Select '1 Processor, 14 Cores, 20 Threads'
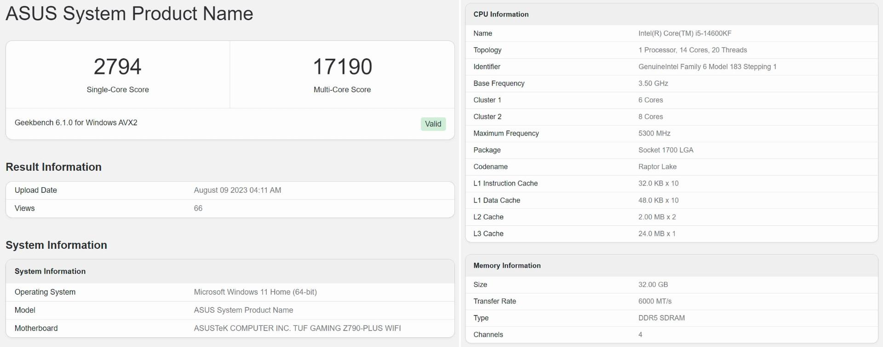Image resolution: width=883 pixels, height=347 pixels. pos(693,50)
